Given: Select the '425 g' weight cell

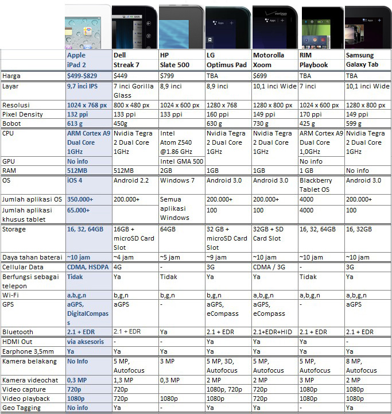Looking at the screenshot, I should [x=321, y=123].
